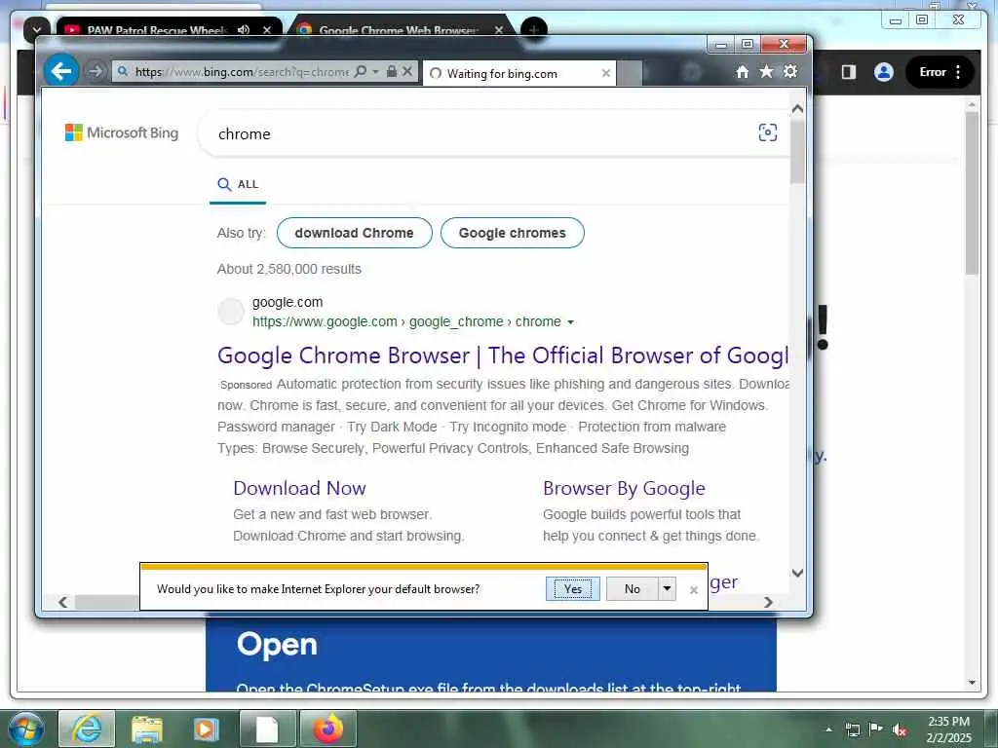
Task: Open the 'Download Now' link
Action: [299, 488]
